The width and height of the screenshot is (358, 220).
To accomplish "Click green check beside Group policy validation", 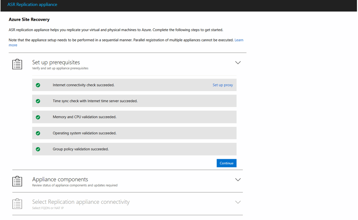I will click(38, 149).
